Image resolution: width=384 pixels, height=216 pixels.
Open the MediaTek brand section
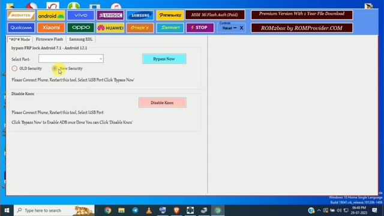(21, 16)
